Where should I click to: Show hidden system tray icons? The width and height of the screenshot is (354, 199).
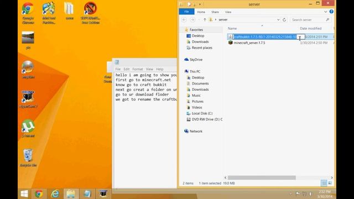(291, 193)
